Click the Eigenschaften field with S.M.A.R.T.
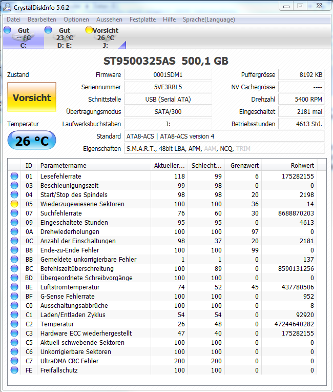The height and width of the screenshot is (392, 333). coord(224,148)
